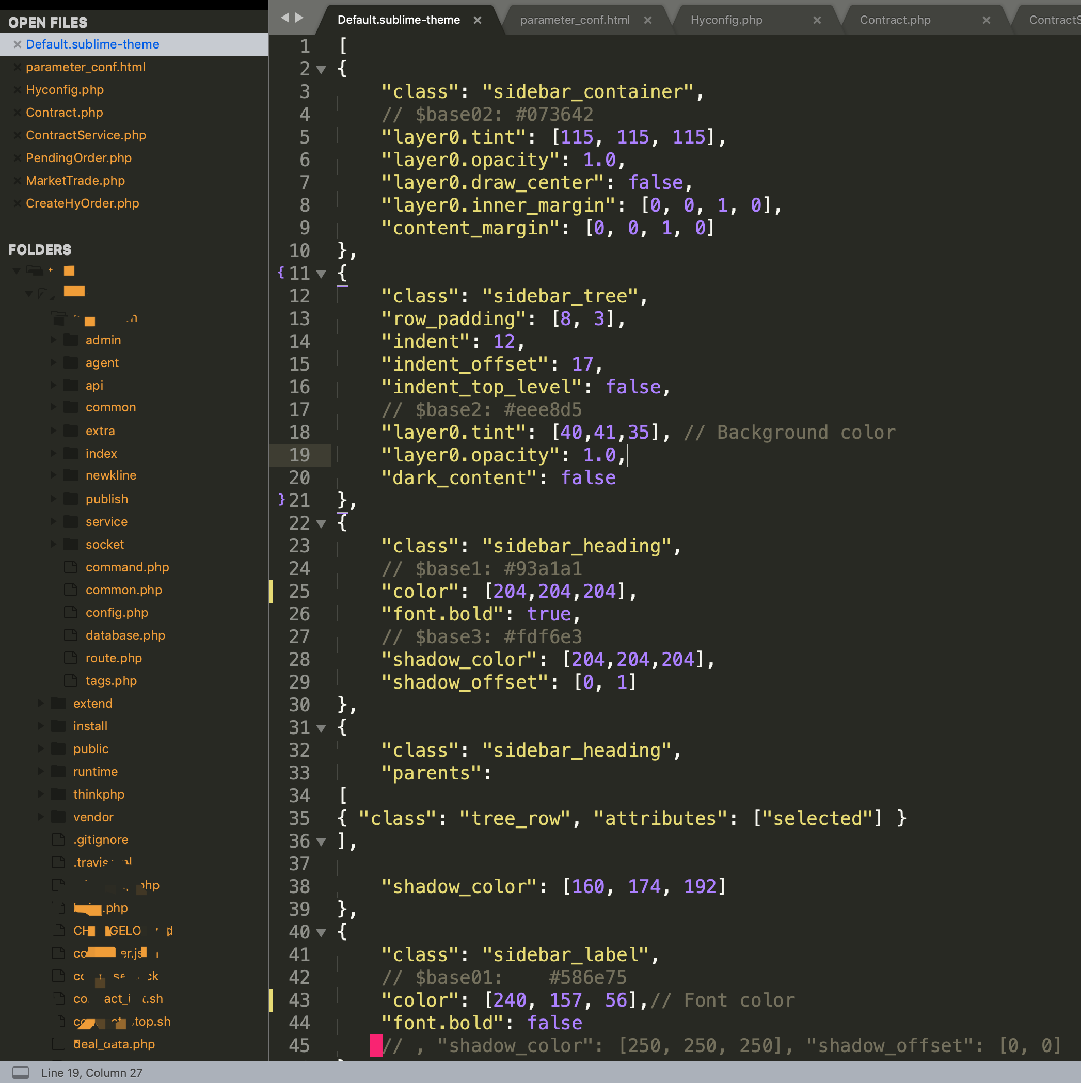
Task: Expand the vendor folder tree
Action: click(x=41, y=817)
